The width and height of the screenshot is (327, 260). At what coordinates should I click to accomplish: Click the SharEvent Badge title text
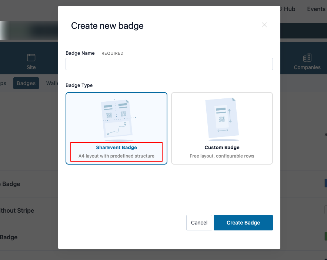(116, 148)
